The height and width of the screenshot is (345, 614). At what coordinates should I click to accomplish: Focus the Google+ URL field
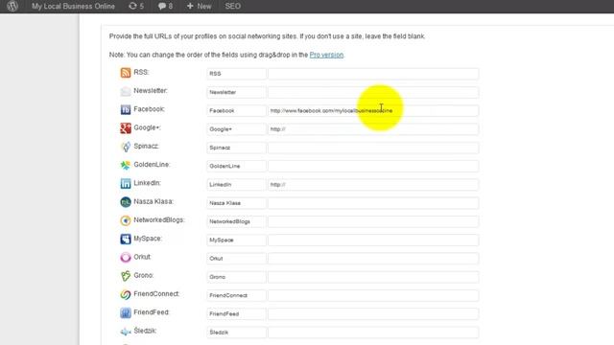(373, 129)
